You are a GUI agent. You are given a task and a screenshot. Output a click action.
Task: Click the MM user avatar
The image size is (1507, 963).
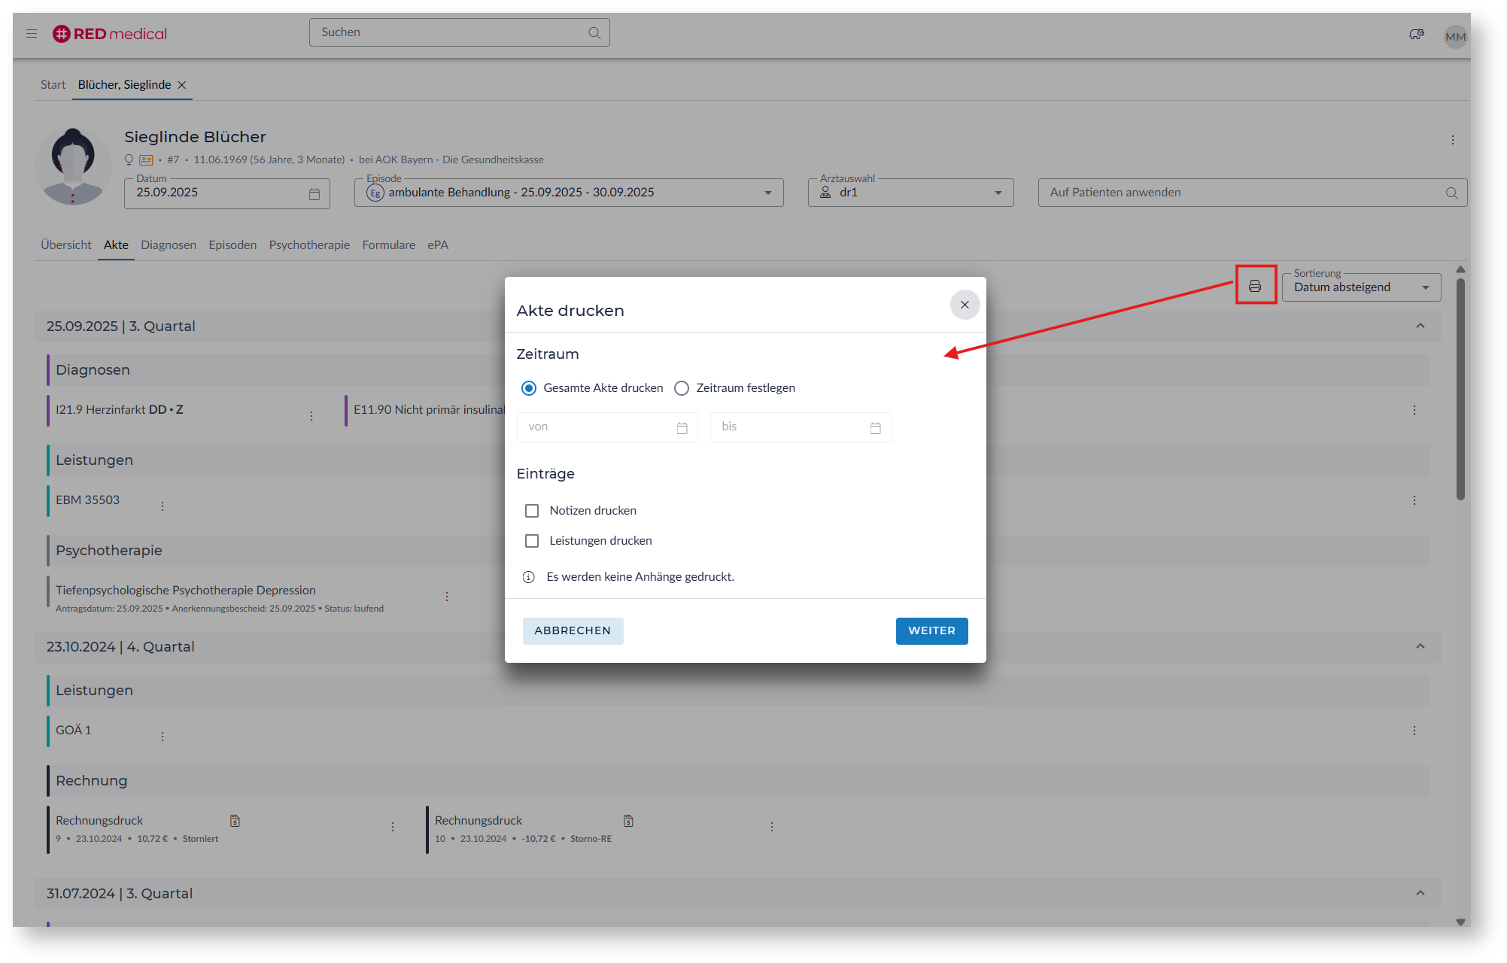[x=1454, y=36]
